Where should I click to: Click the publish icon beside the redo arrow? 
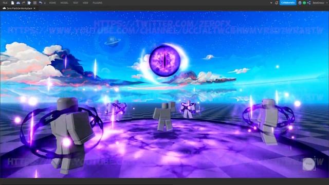(29, 3)
